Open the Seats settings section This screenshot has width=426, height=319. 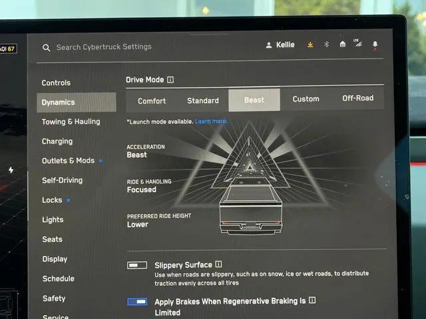pos(53,239)
